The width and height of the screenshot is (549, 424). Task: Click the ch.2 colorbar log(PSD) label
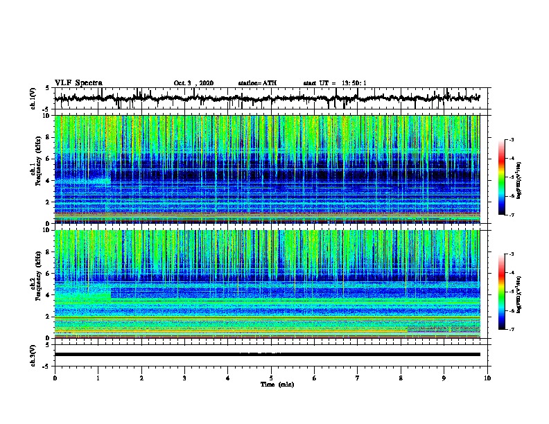click(519, 294)
